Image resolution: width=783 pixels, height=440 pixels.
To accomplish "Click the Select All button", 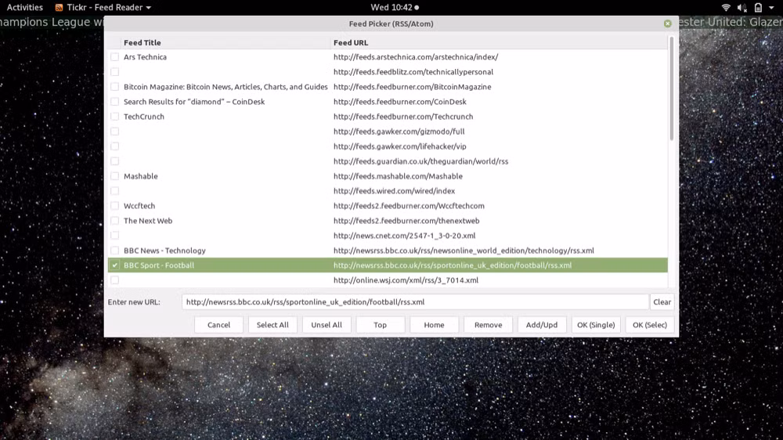I will [272, 325].
